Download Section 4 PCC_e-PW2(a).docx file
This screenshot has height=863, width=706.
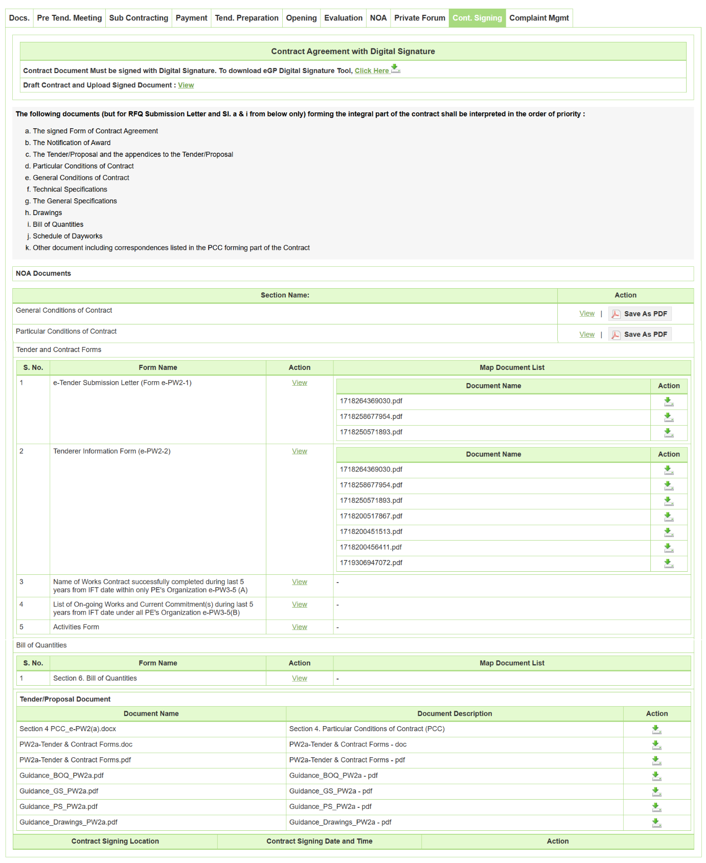(657, 730)
